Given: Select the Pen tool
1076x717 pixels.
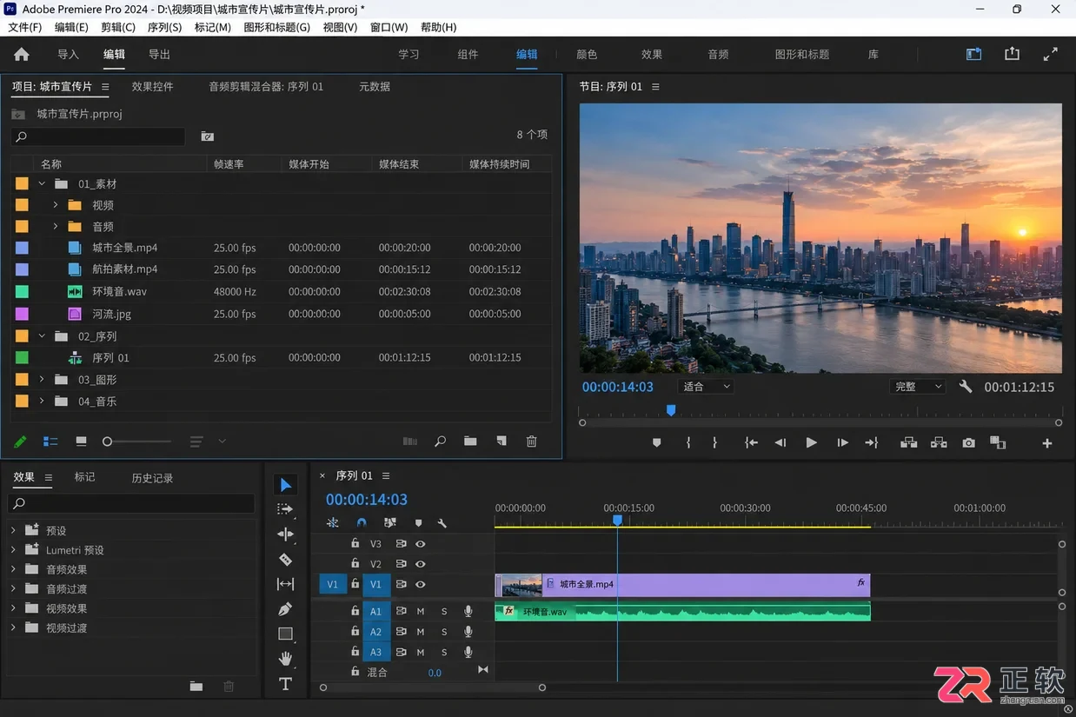Looking at the screenshot, I should (x=285, y=609).
